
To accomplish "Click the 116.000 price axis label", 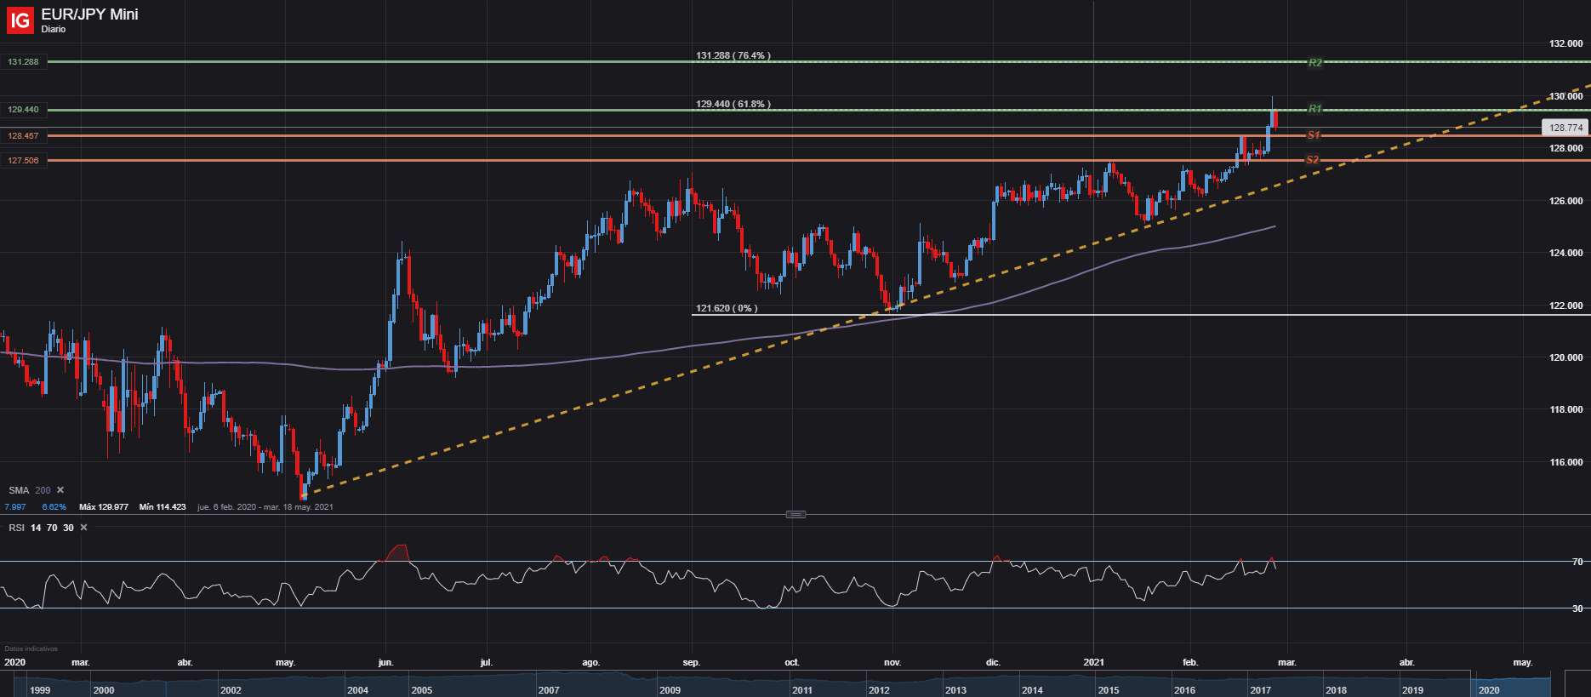I will point(1566,462).
